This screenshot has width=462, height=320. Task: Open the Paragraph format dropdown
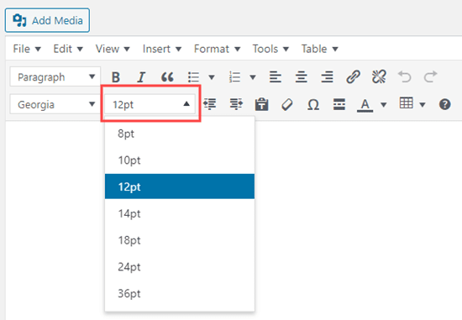coord(55,77)
